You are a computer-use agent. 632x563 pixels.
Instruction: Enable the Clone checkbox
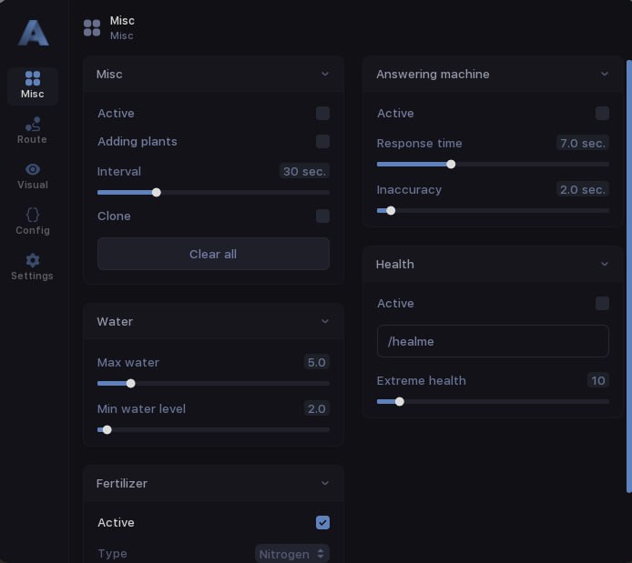(x=322, y=216)
